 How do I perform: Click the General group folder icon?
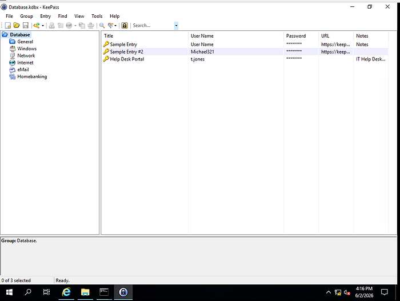(12, 42)
